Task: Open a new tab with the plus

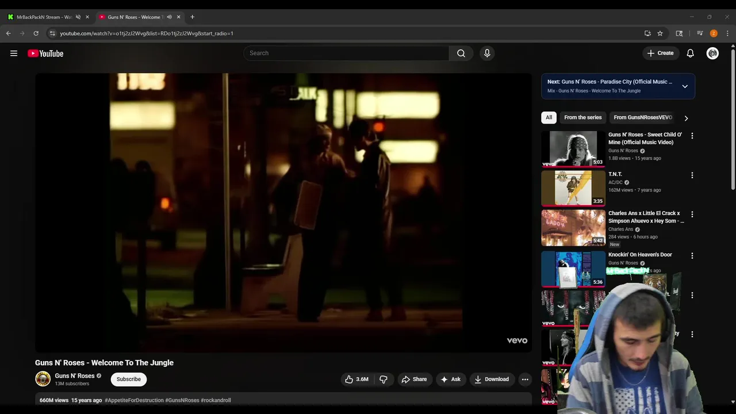Action: [192, 17]
